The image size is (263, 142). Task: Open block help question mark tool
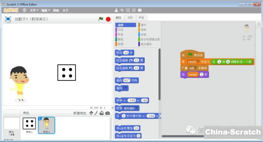(140, 10)
